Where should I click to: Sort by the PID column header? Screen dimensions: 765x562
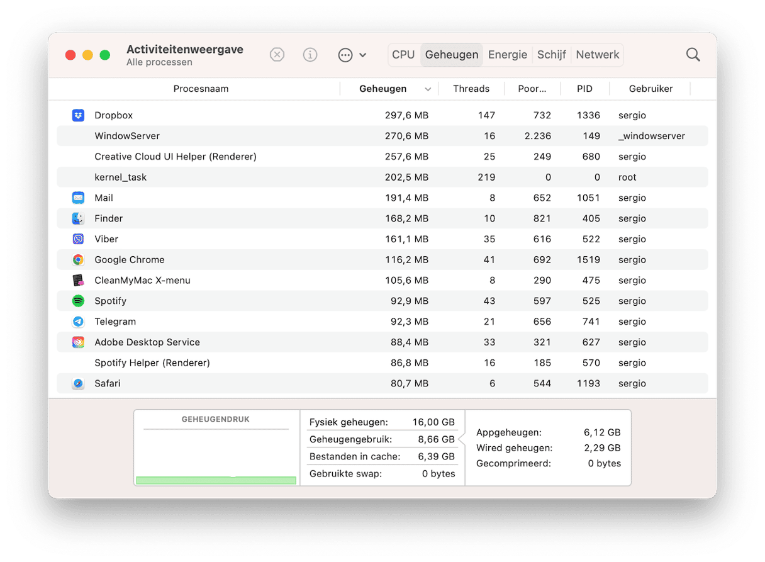[584, 89]
